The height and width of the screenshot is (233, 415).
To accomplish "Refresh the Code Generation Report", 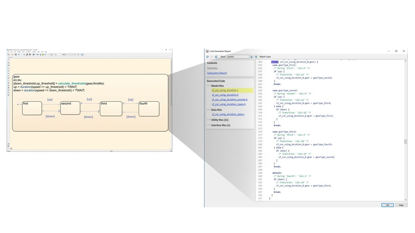I will [216, 56].
